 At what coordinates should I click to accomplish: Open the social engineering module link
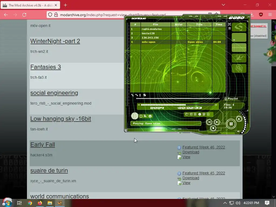[54, 93]
